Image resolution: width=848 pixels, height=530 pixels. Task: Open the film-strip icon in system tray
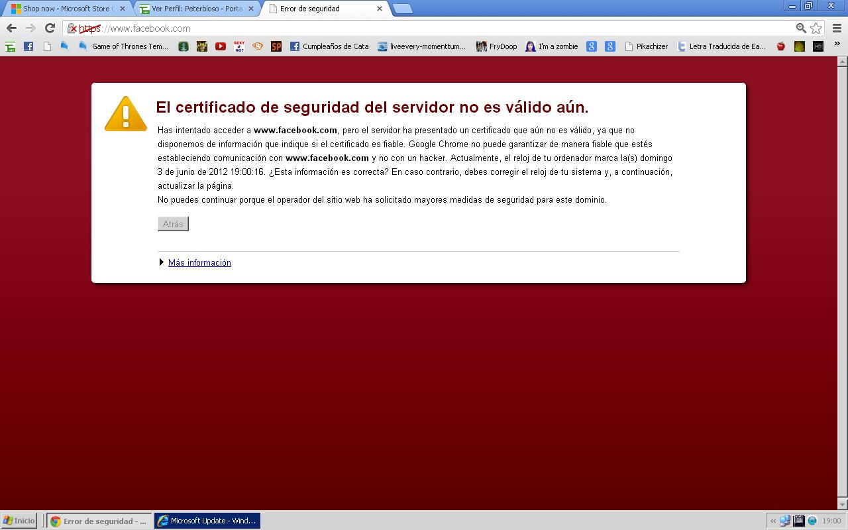[x=799, y=521]
